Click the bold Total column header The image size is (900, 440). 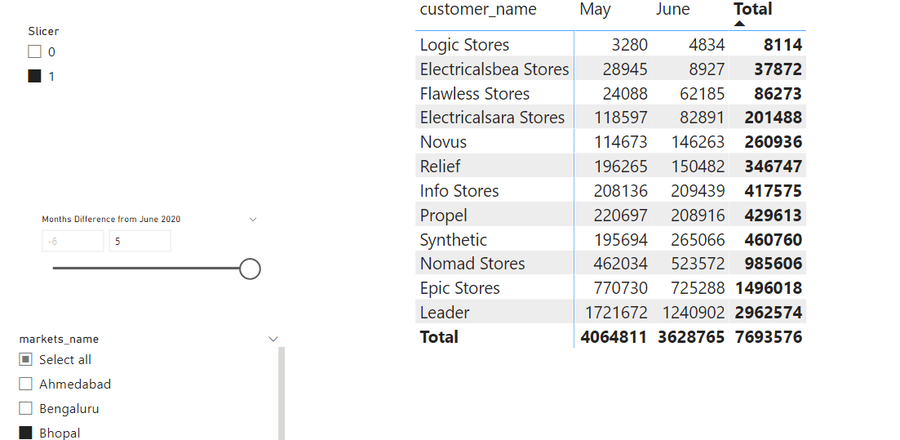(752, 9)
